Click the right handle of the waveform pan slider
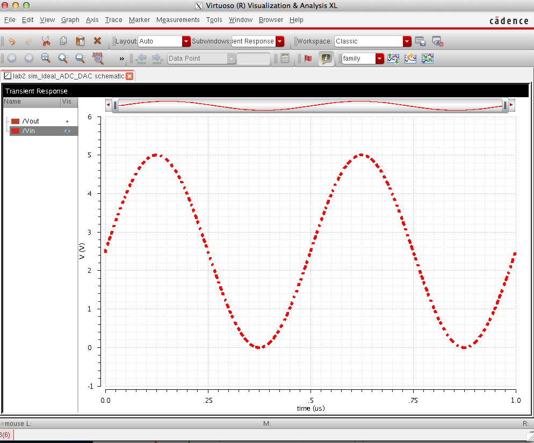Screen dimensions: 534x443 click(x=506, y=105)
